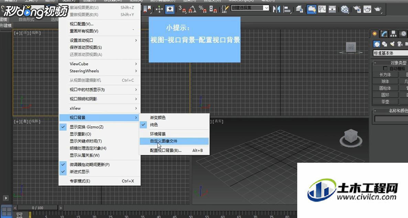408x218 pixels.
Task: Click the viewport layout tab icon
Action: point(7,211)
